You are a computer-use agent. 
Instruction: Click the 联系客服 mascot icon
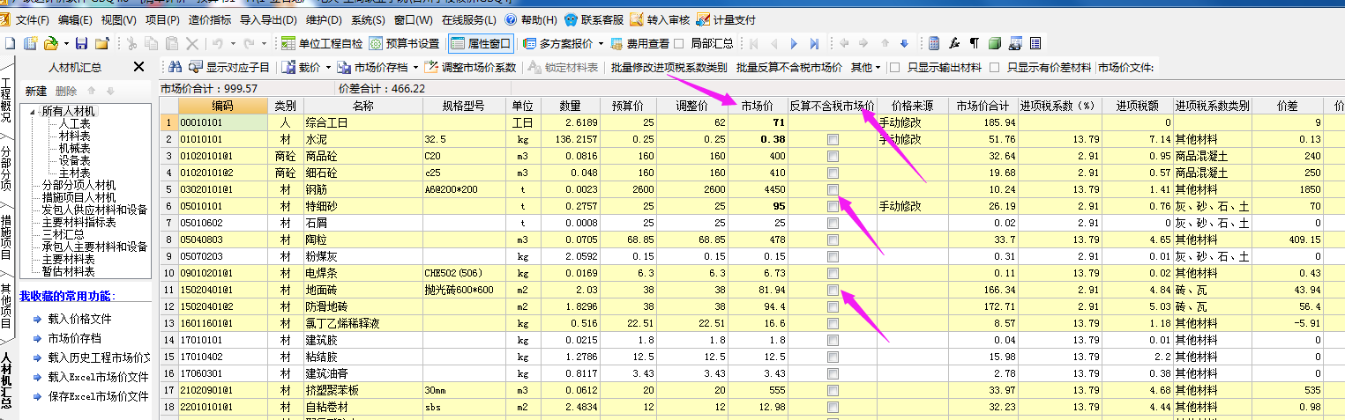click(572, 19)
